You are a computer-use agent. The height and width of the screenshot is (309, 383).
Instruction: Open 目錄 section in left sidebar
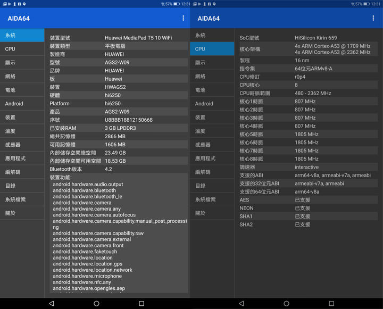(x=22, y=186)
